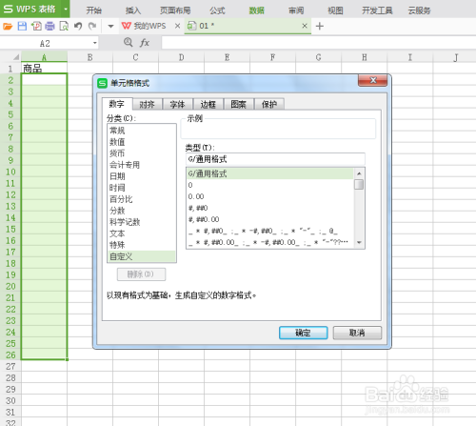Click the open folder icon

[x=8, y=26]
